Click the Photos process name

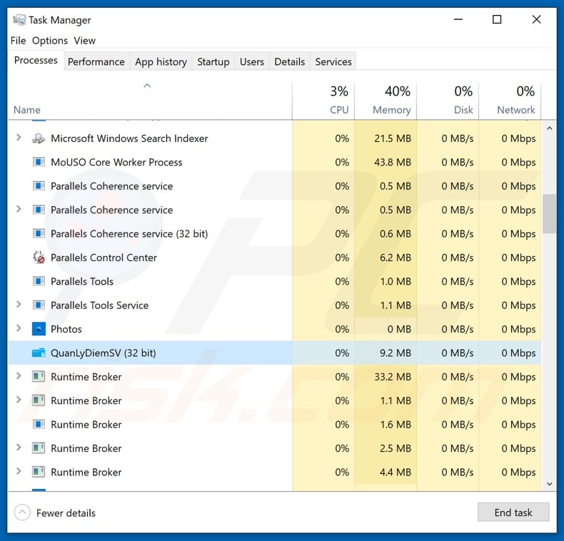[x=66, y=329]
